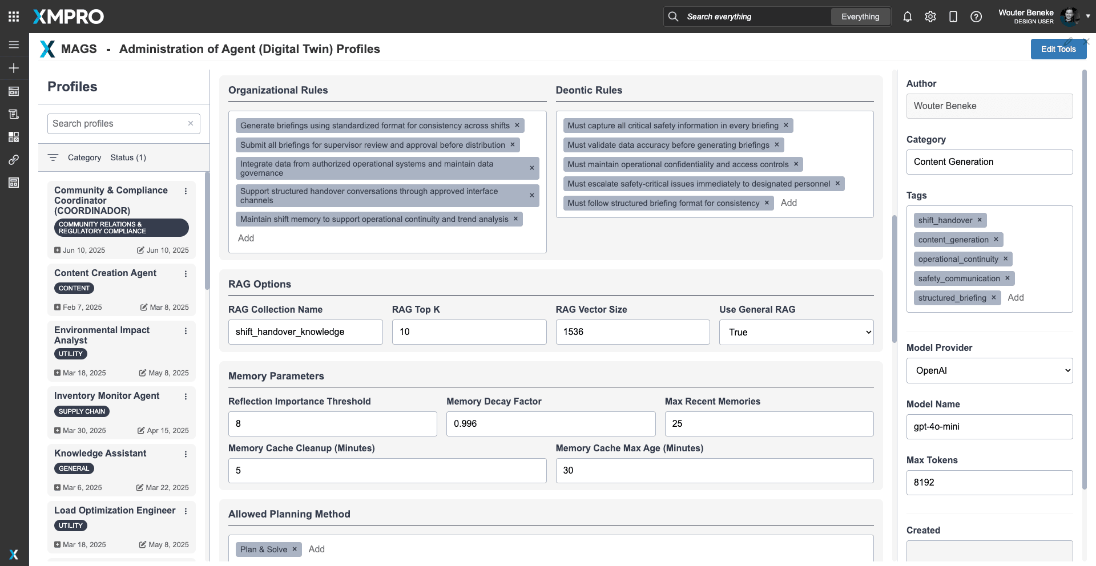
Task: Open the help question mark icon
Action: (x=976, y=17)
